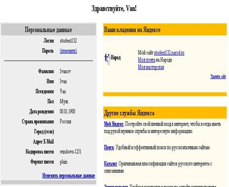Open the Мой Яндекс link
Viewport: 229px width, 187px height.
pos(114,124)
